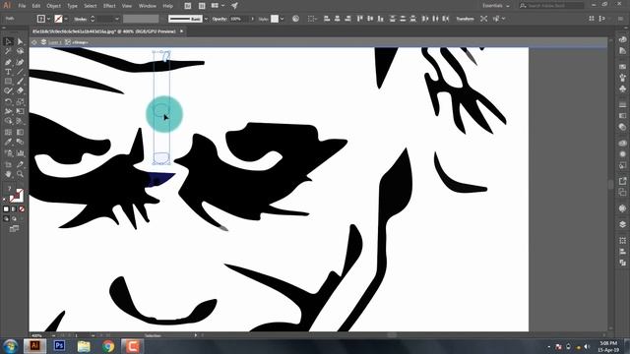Click the Fill and Stroke swatch in toolbox
The image size is (630, 354).
click(16, 196)
